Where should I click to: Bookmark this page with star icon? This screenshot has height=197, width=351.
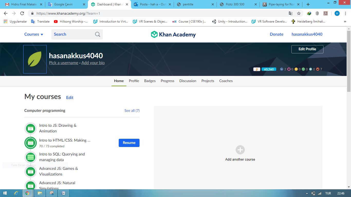299,13
